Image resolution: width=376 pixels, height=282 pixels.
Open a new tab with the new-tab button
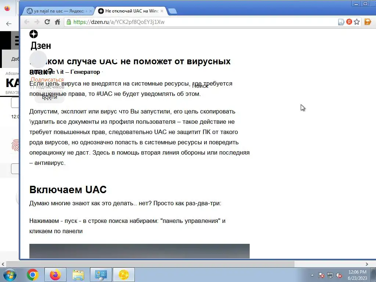pyautogui.click(x=173, y=11)
